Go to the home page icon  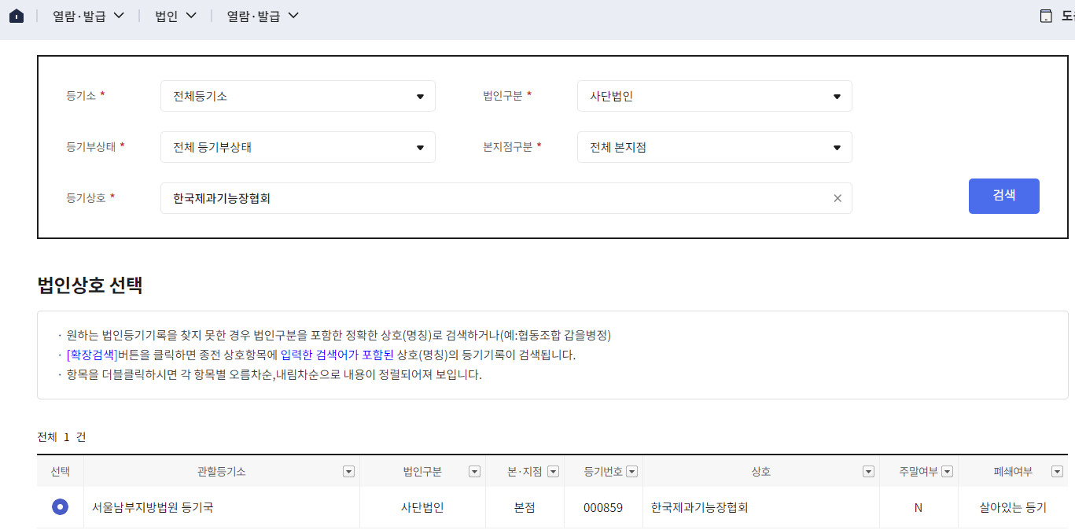17,16
